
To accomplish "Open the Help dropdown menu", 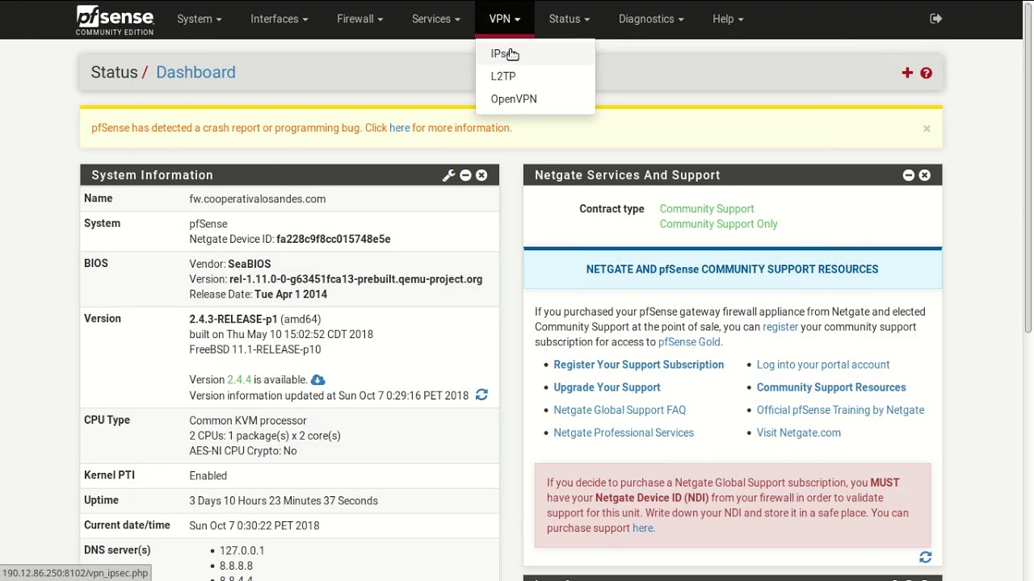I will click(728, 19).
